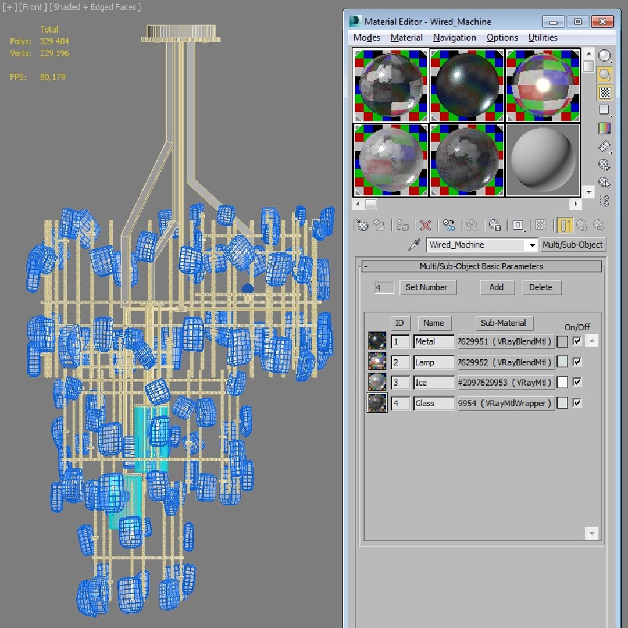Select the dark metal sample slot in top row

coord(466,85)
